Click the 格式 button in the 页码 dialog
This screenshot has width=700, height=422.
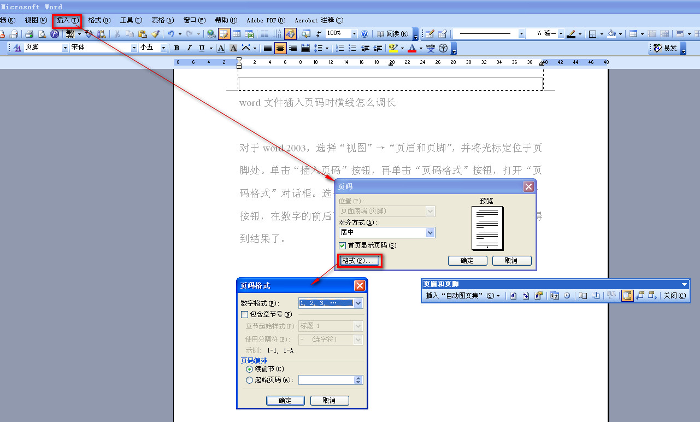[359, 261]
